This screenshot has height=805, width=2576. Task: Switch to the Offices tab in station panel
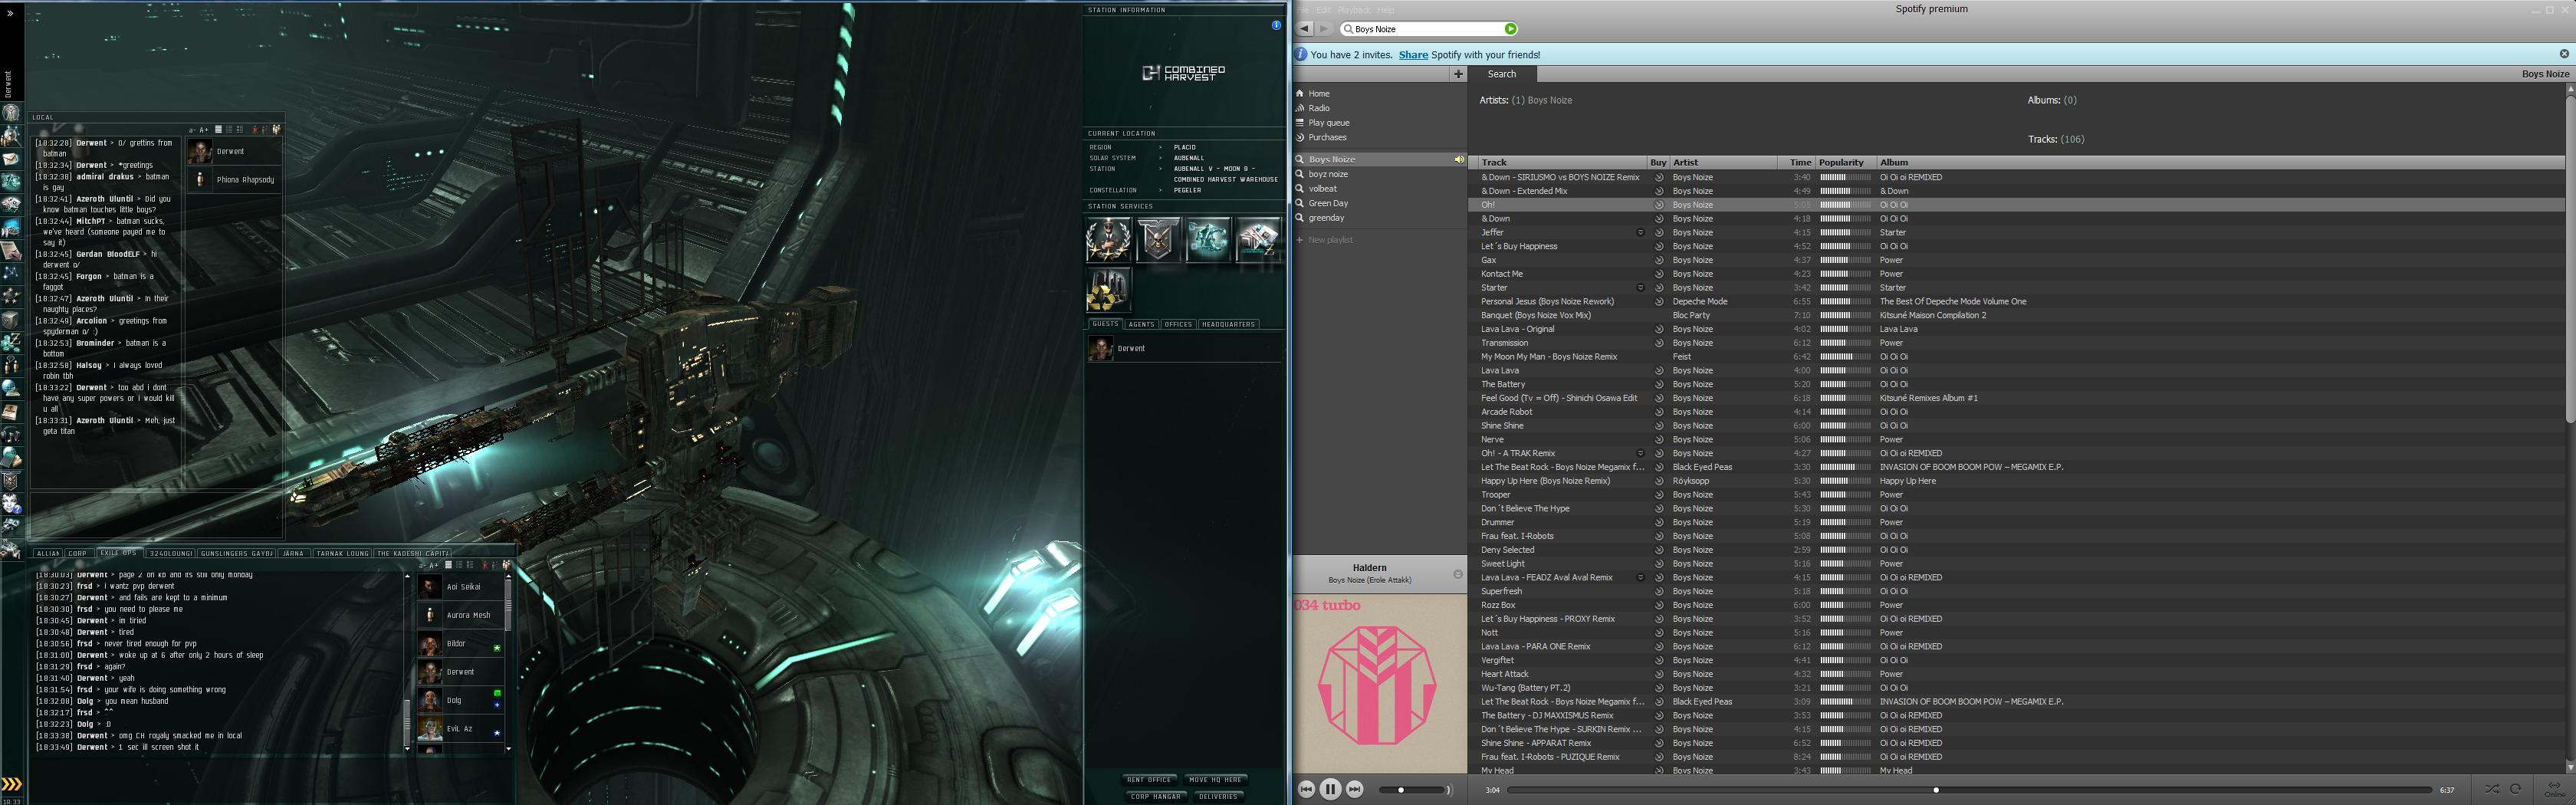pos(1178,324)
